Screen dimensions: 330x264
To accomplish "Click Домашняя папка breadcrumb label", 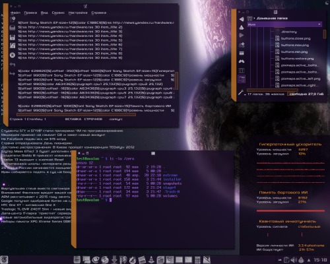I will pos(272,18).
